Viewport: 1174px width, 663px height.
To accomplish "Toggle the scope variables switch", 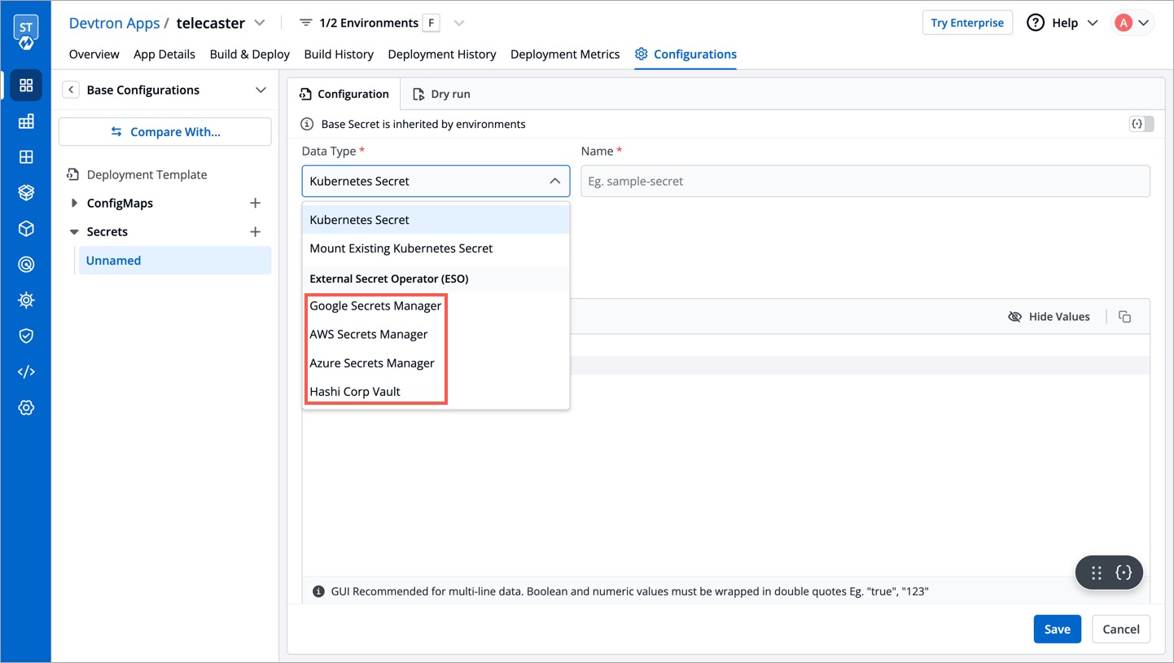I will pos(1141,125).
